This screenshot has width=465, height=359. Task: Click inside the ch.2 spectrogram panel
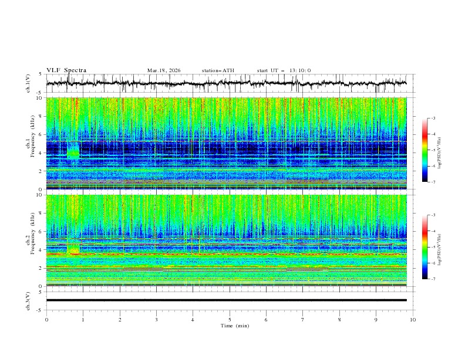click(x=226, y=241)
